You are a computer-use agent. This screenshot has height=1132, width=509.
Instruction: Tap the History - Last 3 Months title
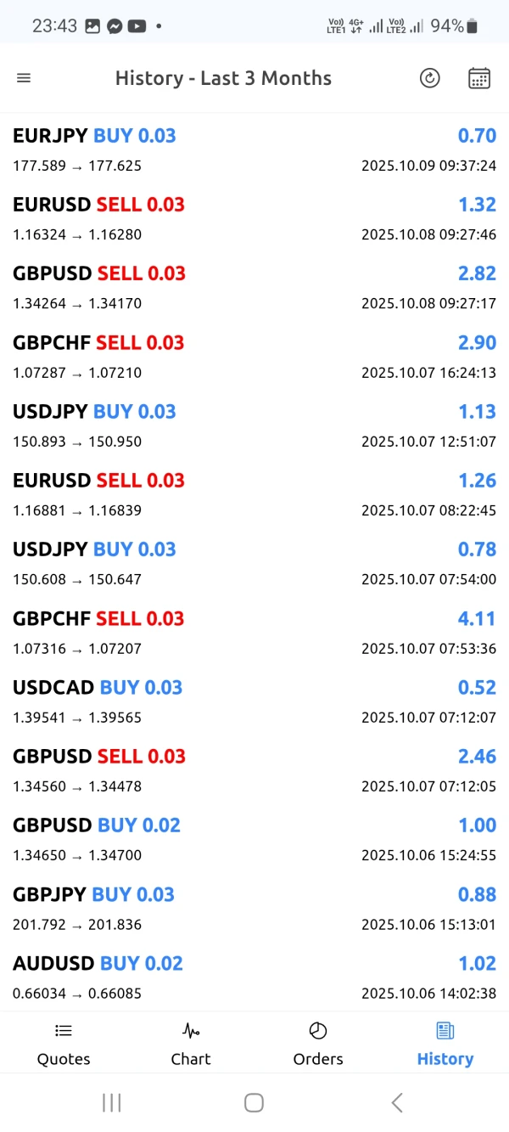[x=223, y=78]
